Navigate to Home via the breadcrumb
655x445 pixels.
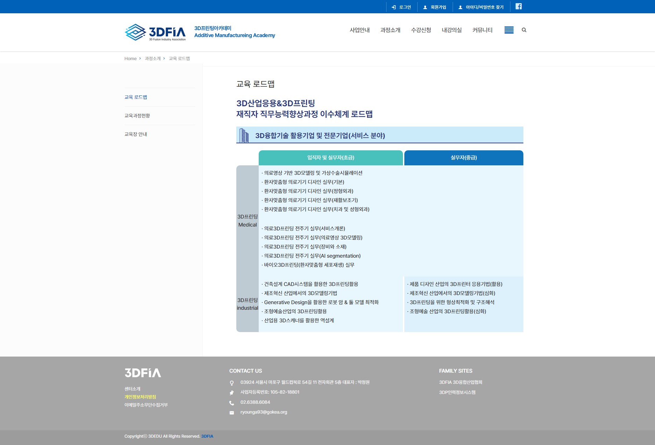(x=131, y=58)
